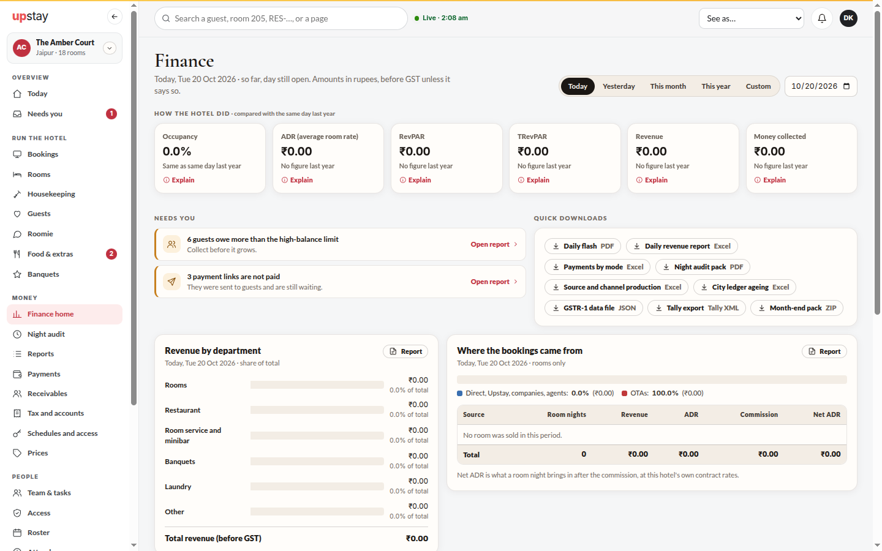
Task: Open Housekeeping in the sidebar
Action: click(64, 194)
